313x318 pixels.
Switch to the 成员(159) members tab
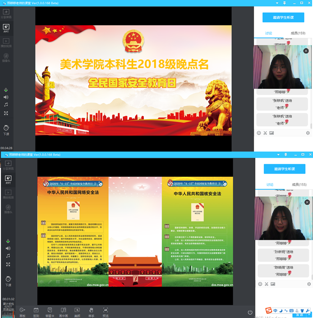(x=298, y=33)
